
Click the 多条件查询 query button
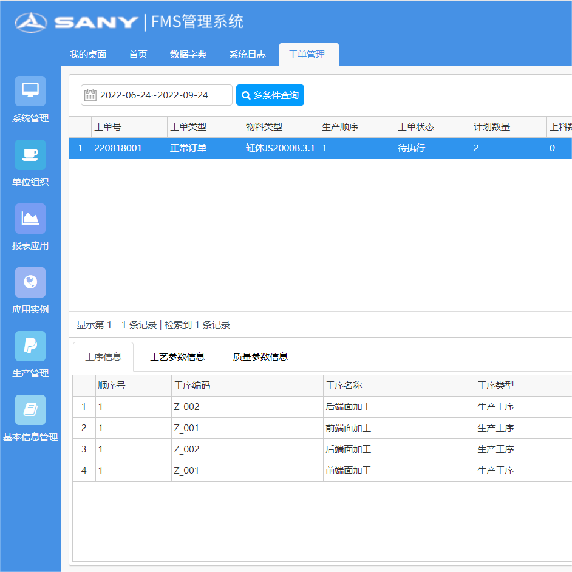270,95
